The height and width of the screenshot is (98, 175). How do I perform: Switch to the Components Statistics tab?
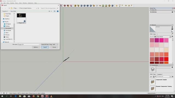160,74
